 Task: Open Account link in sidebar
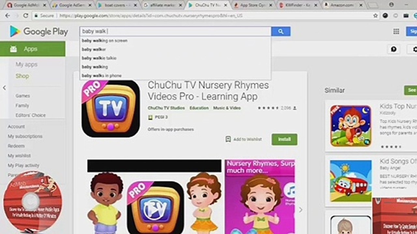16,127
